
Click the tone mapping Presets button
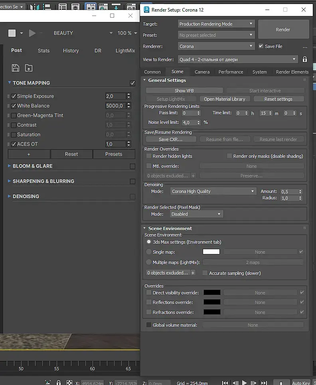click(114, 154)
